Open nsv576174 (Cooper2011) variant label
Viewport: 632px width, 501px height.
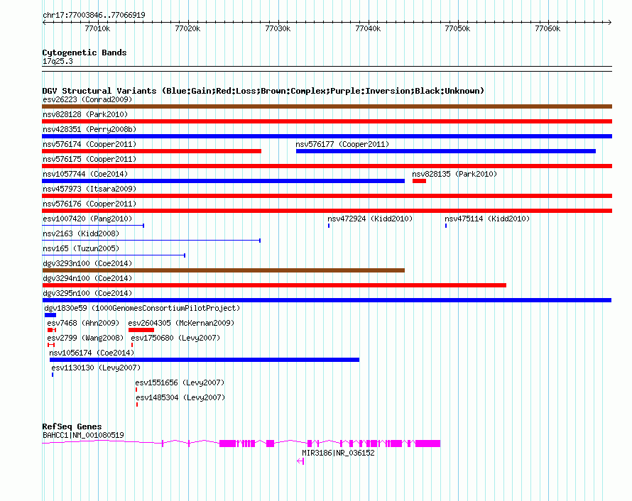pyautogui.click(x=89, y=144)
